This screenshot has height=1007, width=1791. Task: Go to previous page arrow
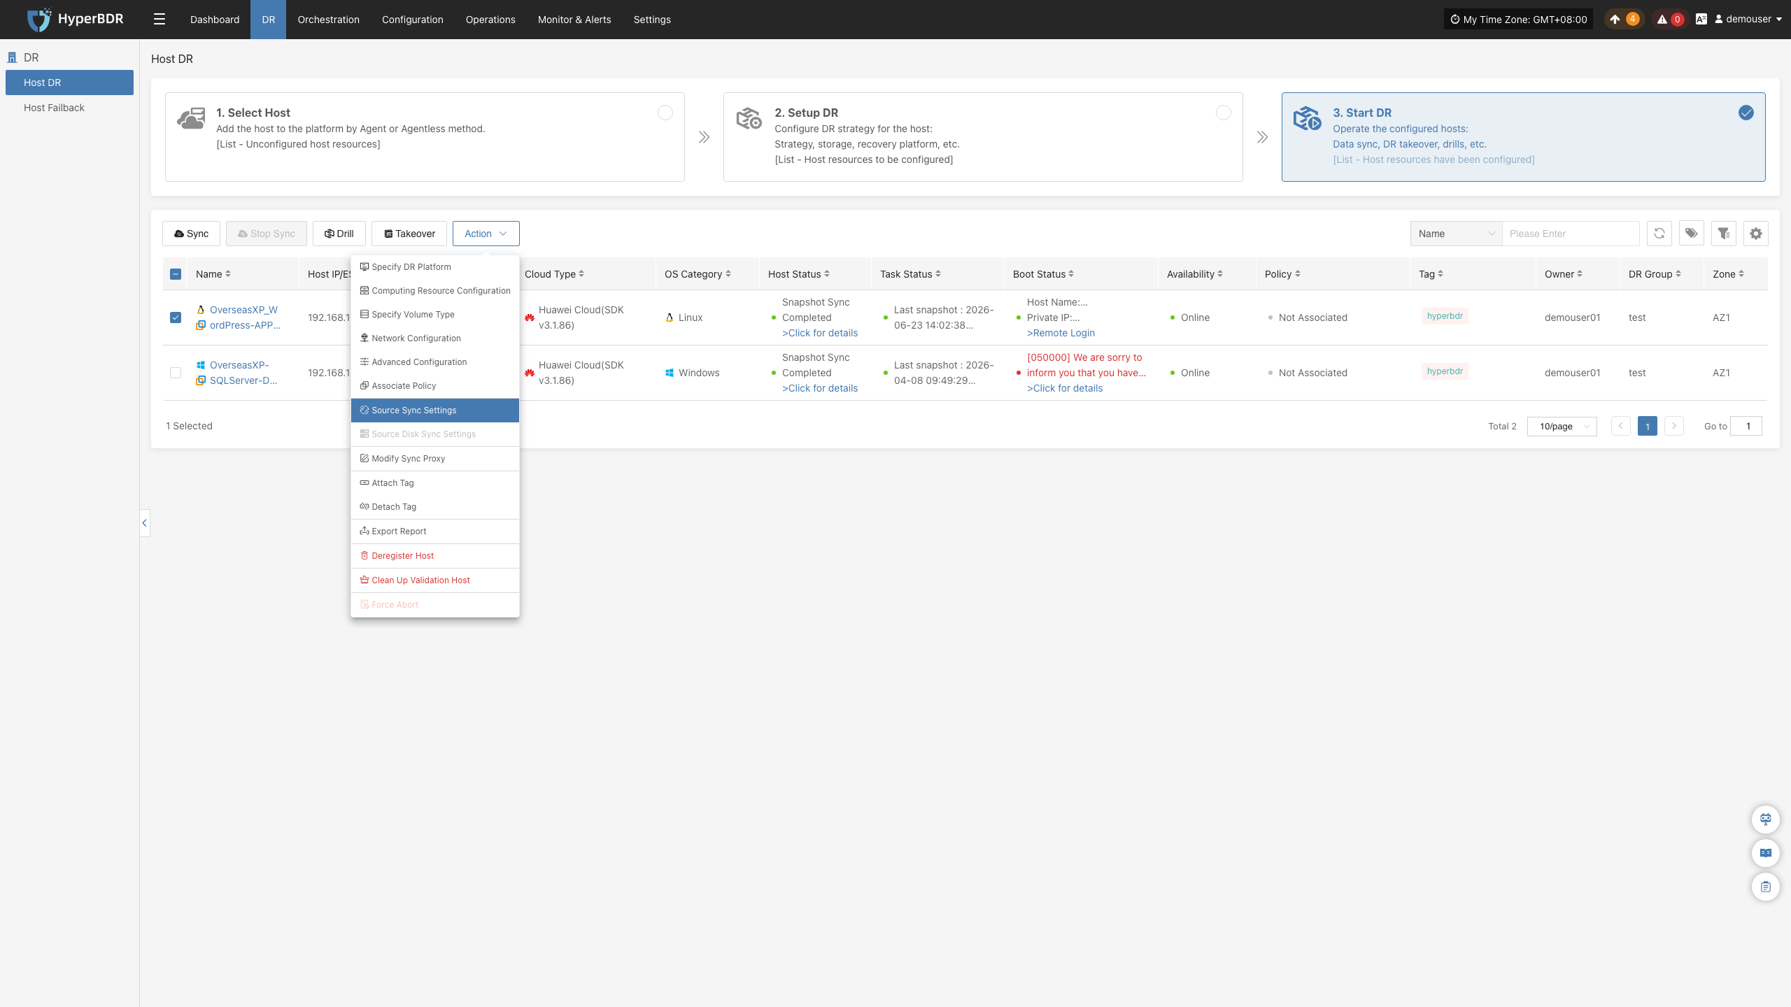click(x=1621, y=426)
